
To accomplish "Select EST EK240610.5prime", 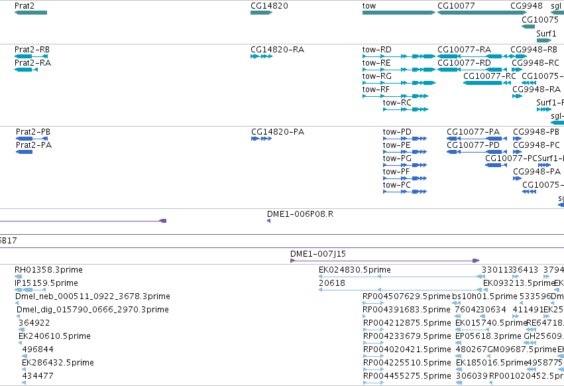I will (x=21, y=343).
